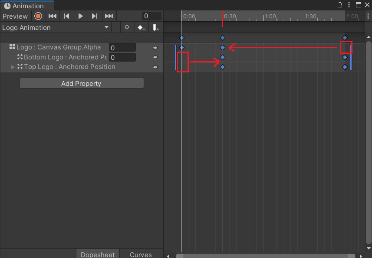Select Logo Canvas Group.Alpha property
This screenshot has height=258, width=372.
(x=58, y=47)
